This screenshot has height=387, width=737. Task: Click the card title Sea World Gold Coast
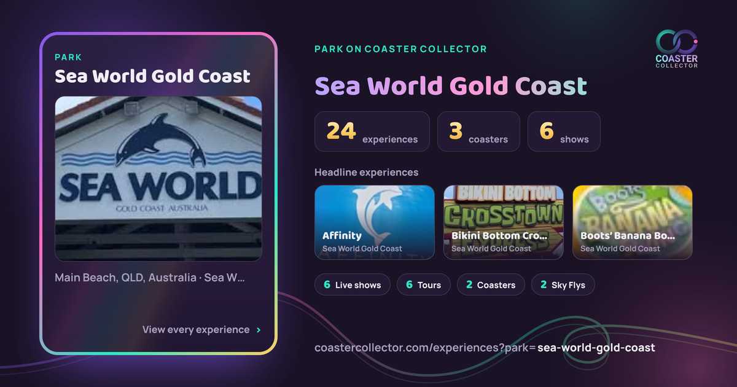coord(152,76)
